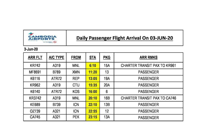Viewport: 200px width, 139px height.
Task: Click the A/C TYPE column header
Action: pos(57,57)
